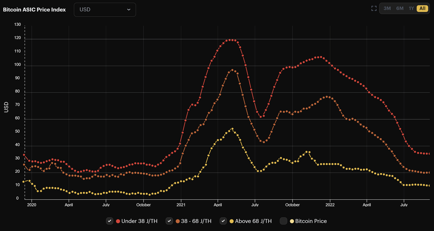This screenshot has height=231, width=434.
Task: Enable the Bitcoin Price checkbox
Action: pyautogui.click(x=283, y=221)
